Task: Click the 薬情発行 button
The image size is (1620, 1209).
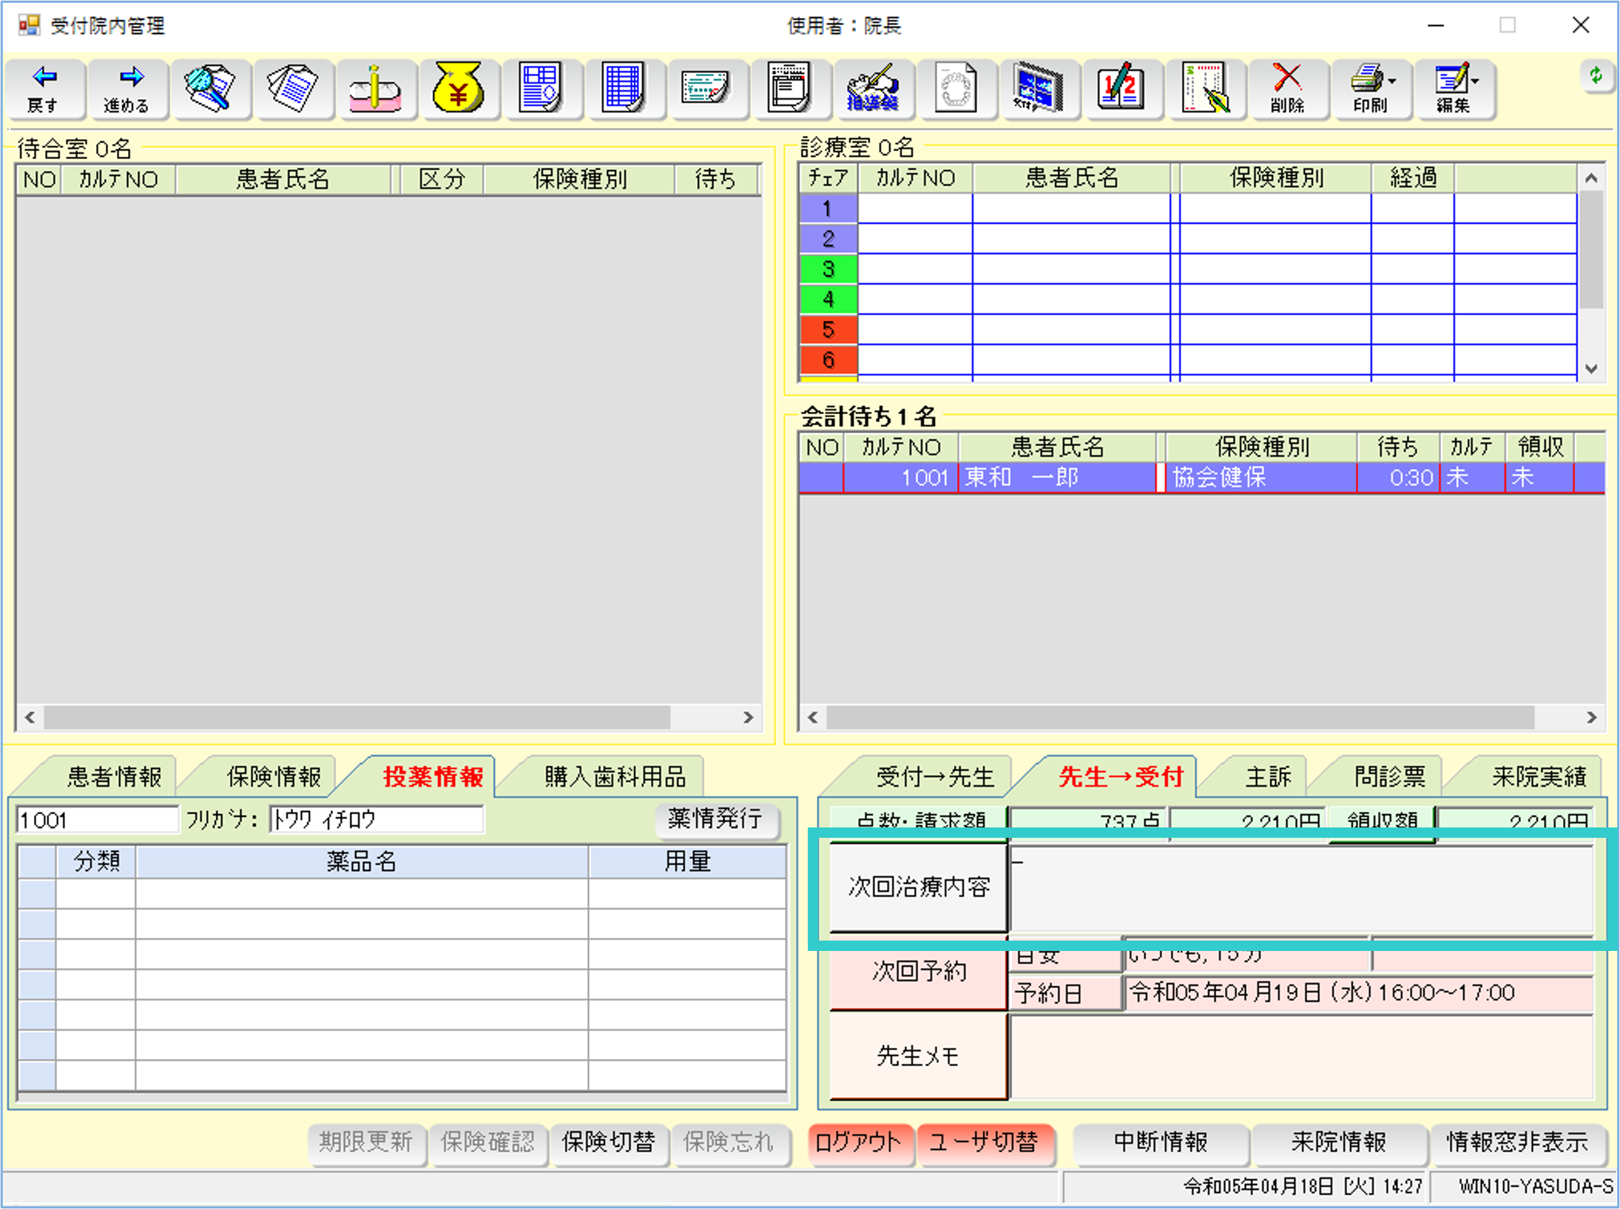Action: pos(715,819)
